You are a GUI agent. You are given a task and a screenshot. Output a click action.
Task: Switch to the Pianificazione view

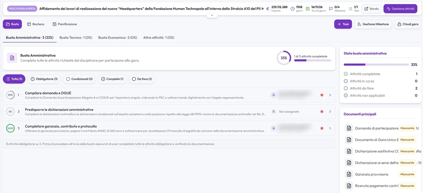[x=65, y=24]
